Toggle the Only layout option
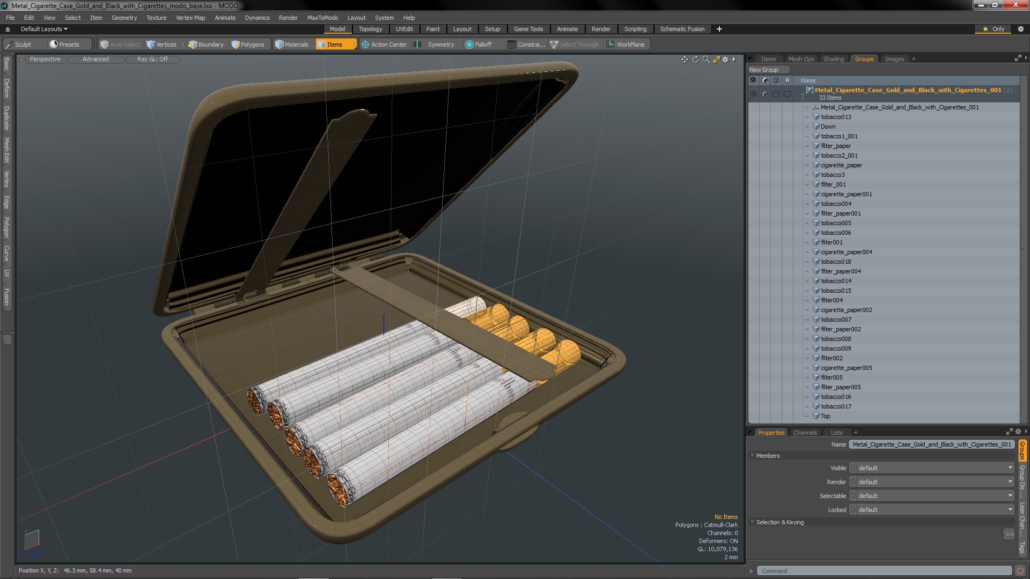 pyautogui.click(x=994, y=29)
